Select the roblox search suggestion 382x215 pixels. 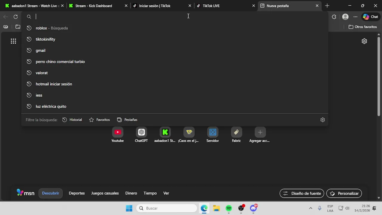coord(175,28)
